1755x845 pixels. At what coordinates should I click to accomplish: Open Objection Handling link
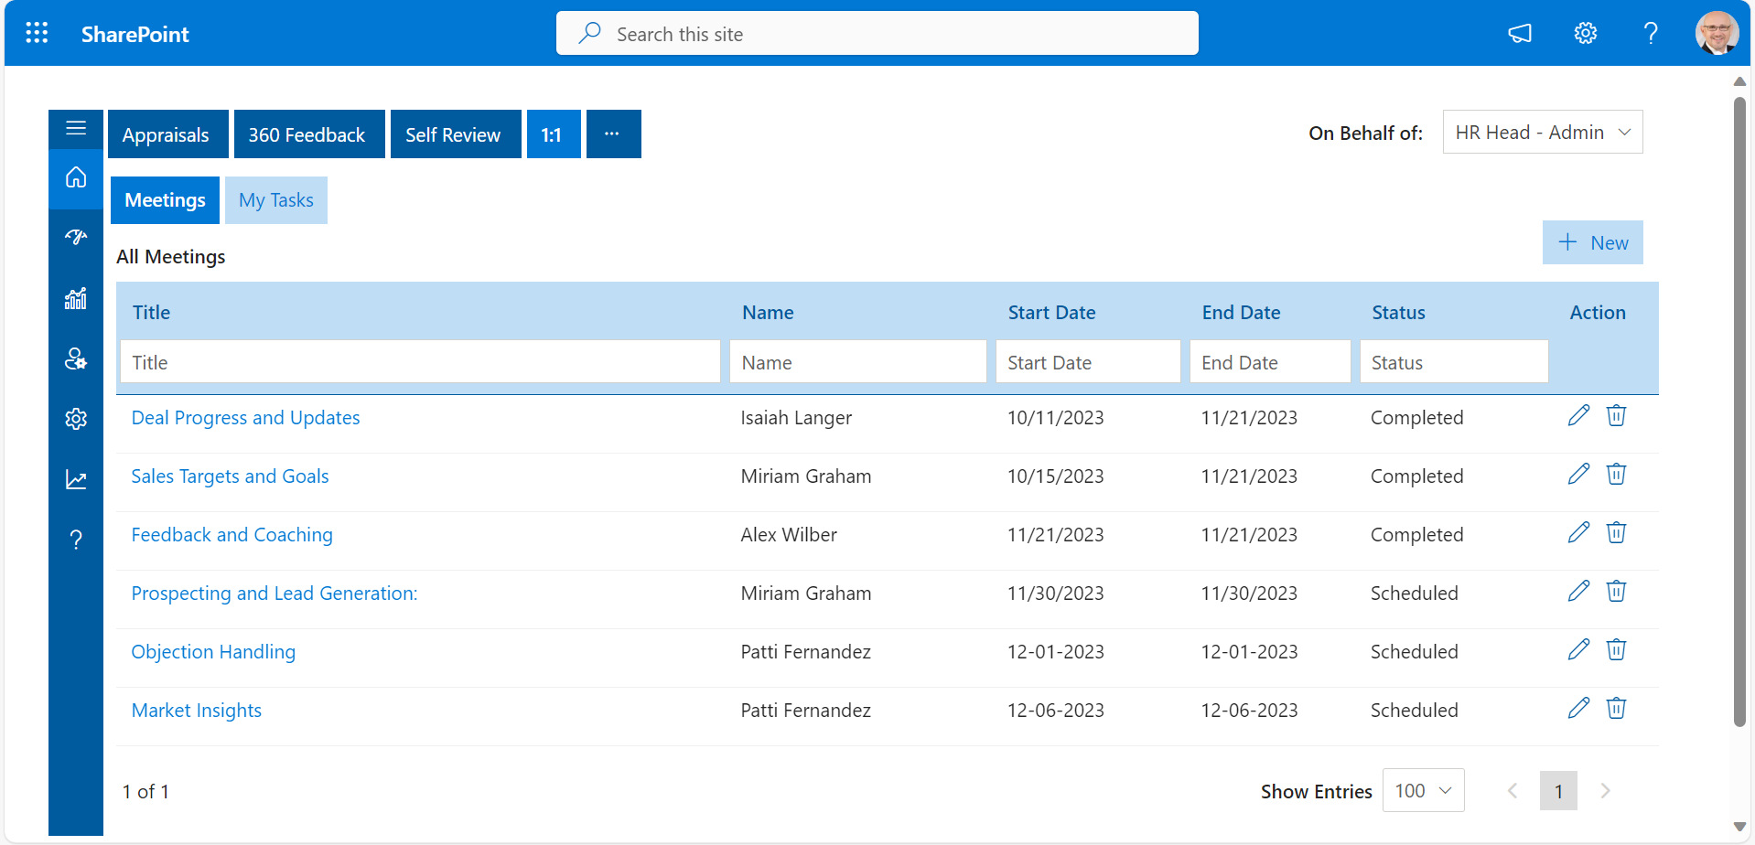pos(213,652)
